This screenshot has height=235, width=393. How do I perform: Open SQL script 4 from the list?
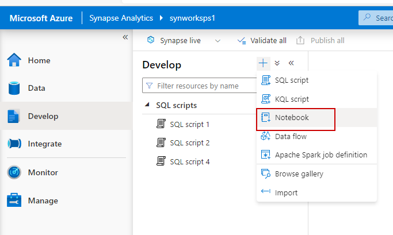[189, 161]
